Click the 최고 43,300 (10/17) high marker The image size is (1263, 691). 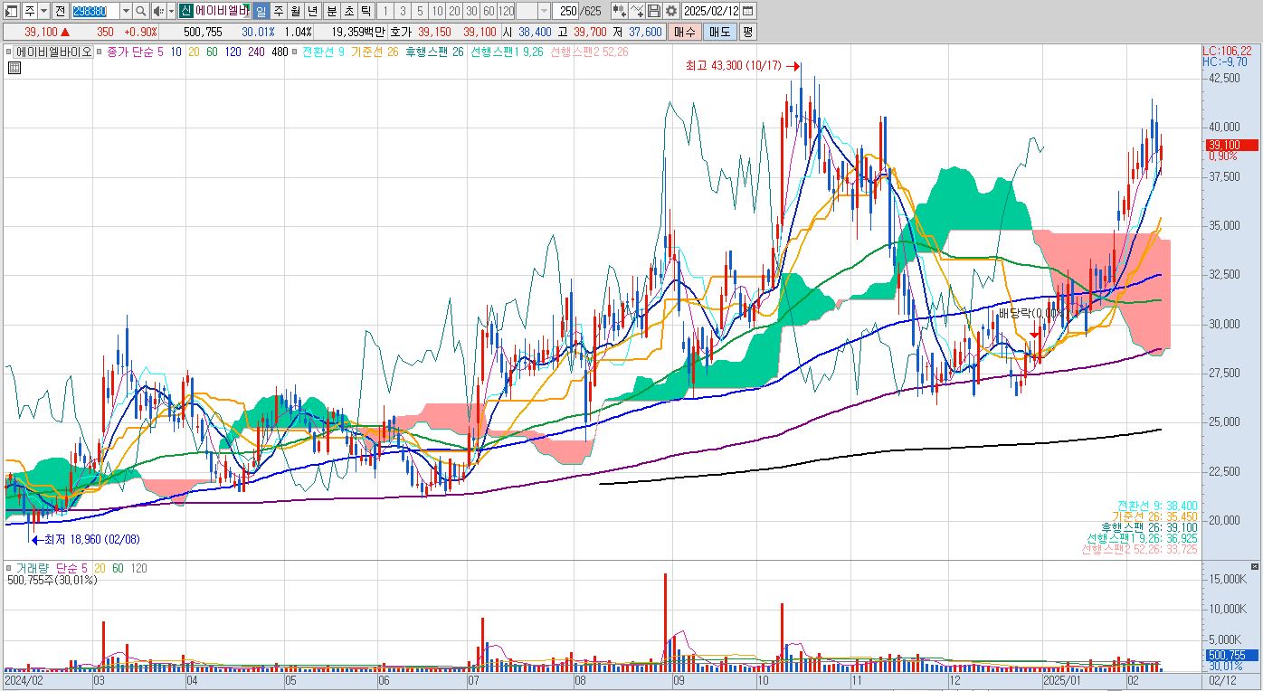(743, 66)
